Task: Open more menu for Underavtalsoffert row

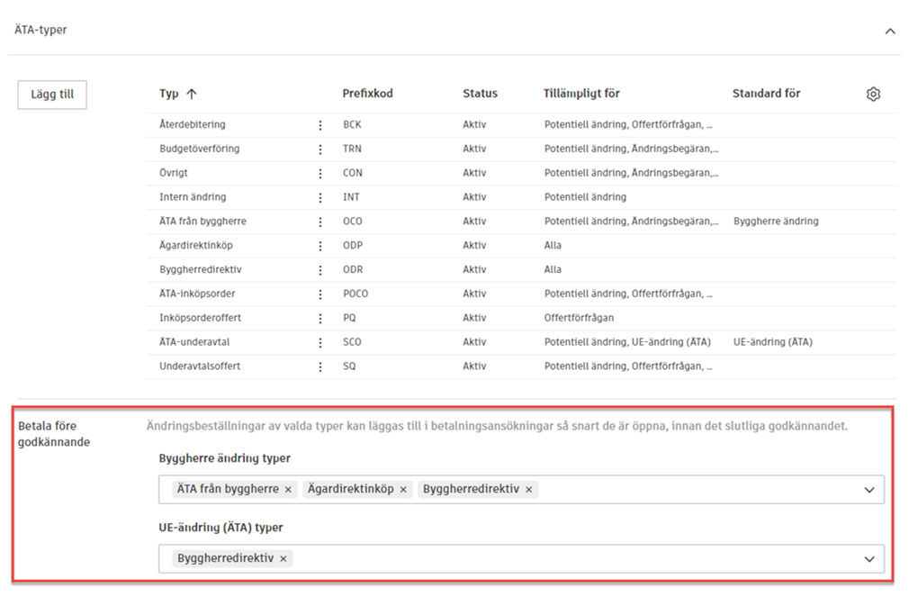Action: point(320,367)
